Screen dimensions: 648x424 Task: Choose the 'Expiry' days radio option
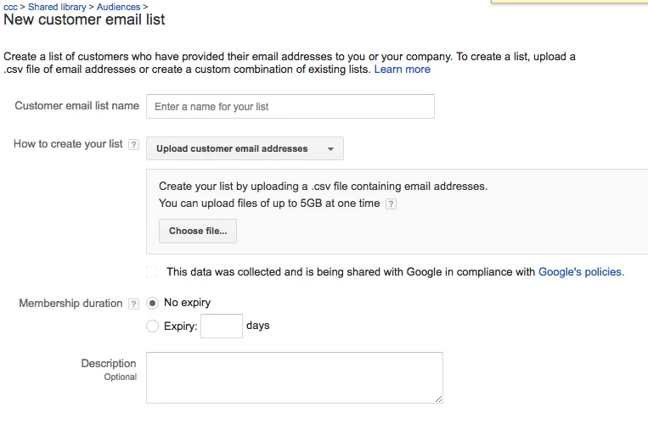pyautogui.click(x=153, y=326)
